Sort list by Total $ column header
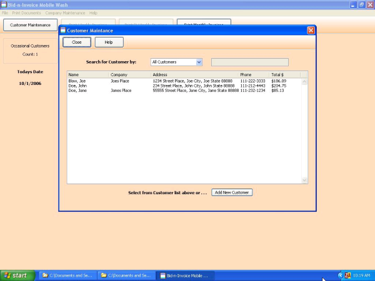Screen dimensions: 375x281 pos(284,75)
